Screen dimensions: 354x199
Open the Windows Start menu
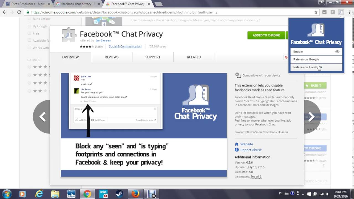[x=7, y=194]
